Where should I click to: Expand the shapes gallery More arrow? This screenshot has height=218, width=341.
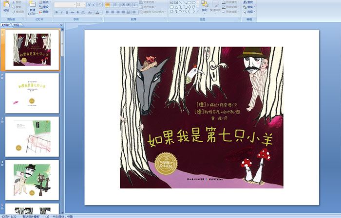[198, 11]
